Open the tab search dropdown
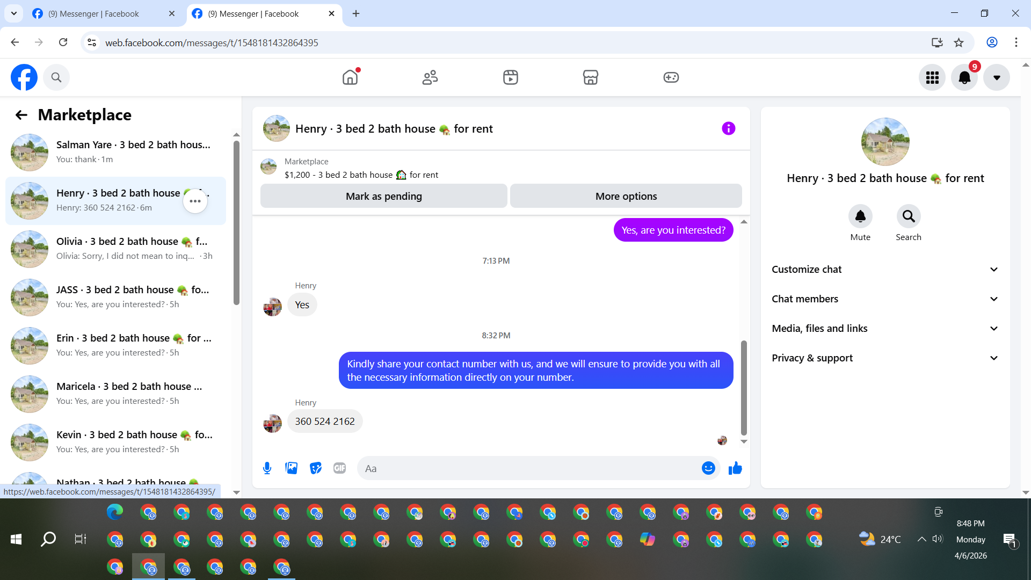 coord(14,14)
